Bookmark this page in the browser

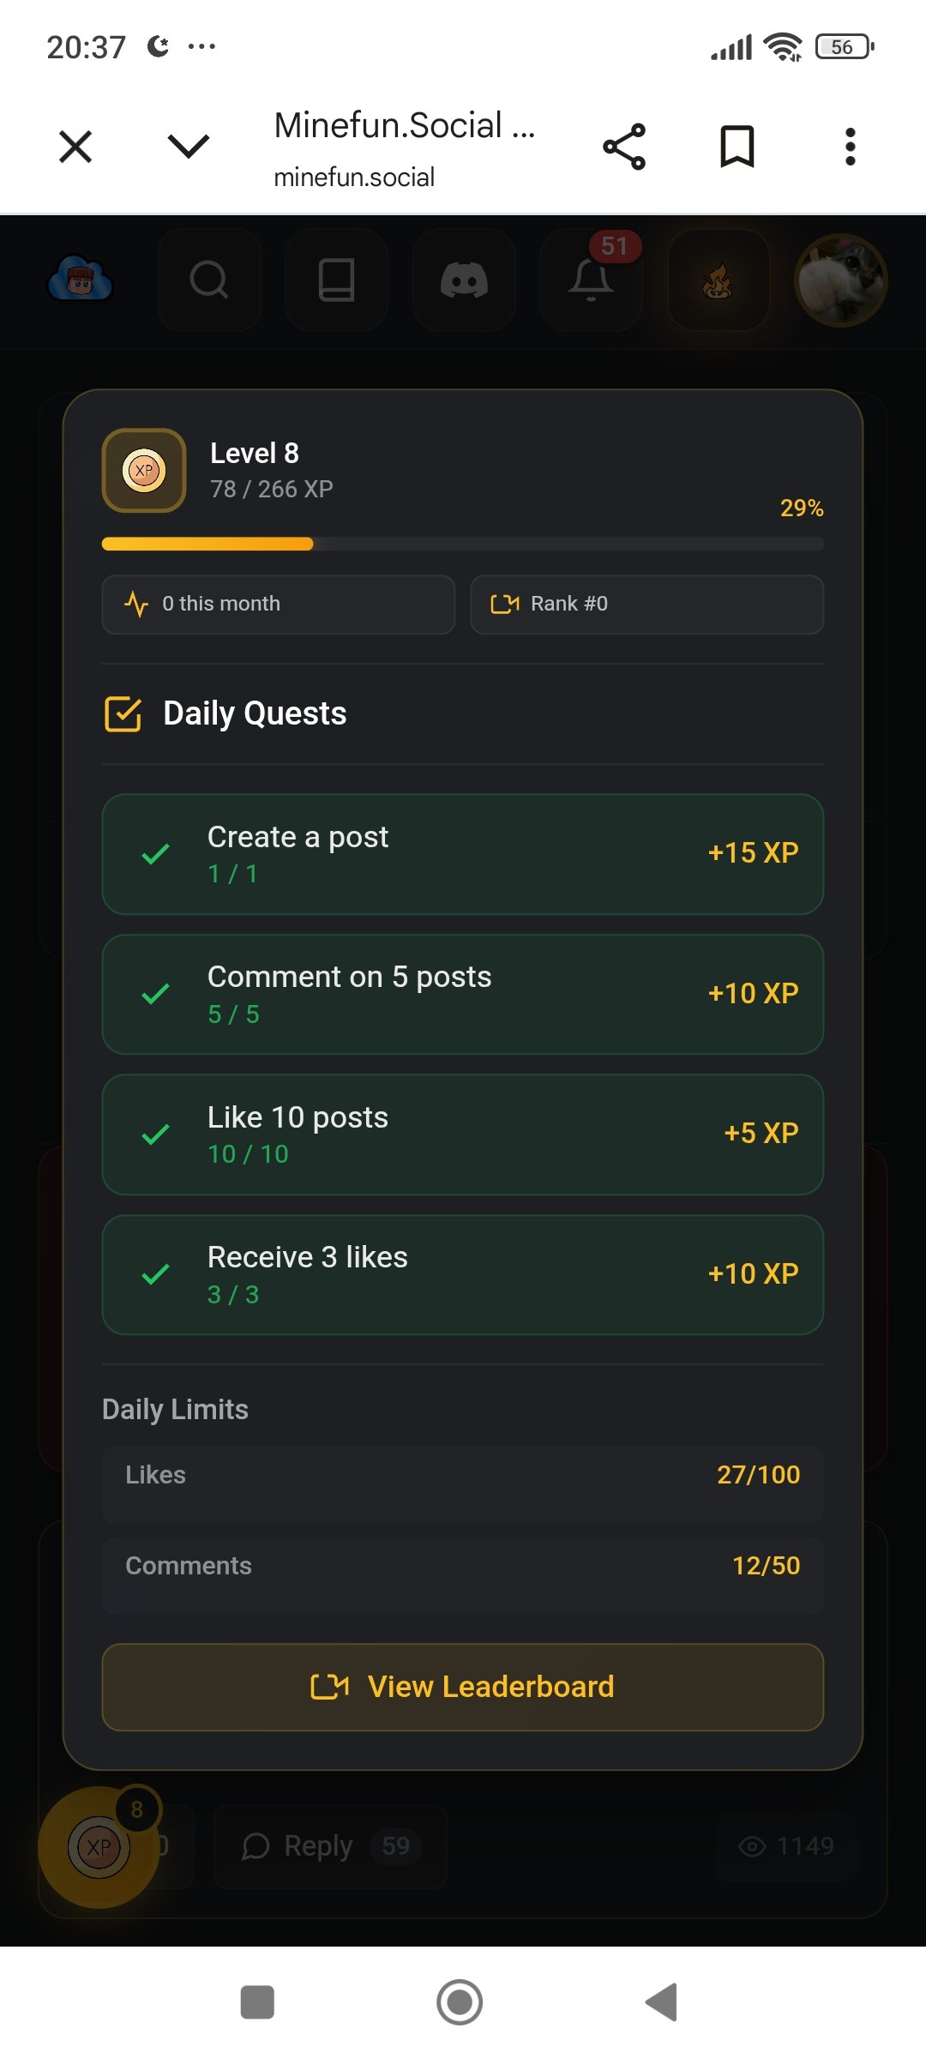coord(737,147)
